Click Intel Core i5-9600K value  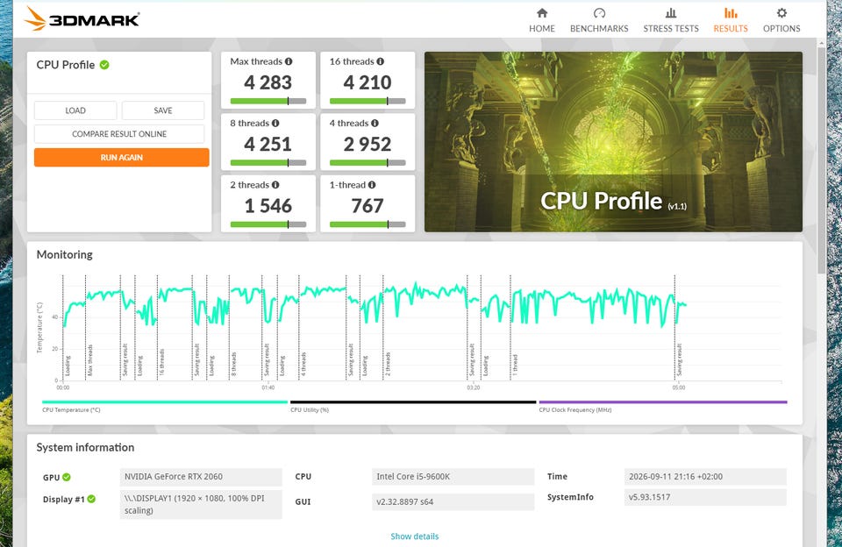453,477
